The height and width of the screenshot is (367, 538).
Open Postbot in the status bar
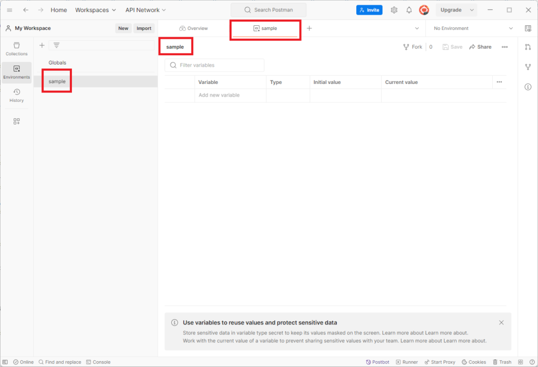(x=377, y=362)
